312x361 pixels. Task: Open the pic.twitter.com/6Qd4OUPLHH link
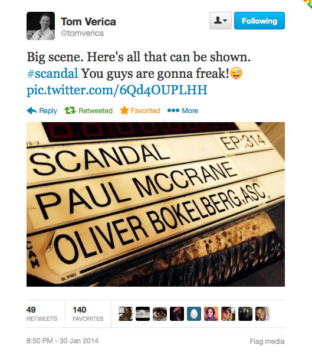click(x=117, y=90)
